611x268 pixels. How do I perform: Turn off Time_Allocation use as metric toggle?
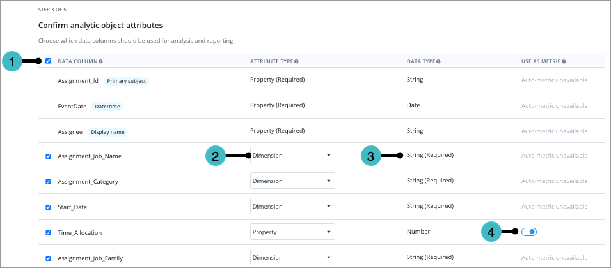click(529, 232)
